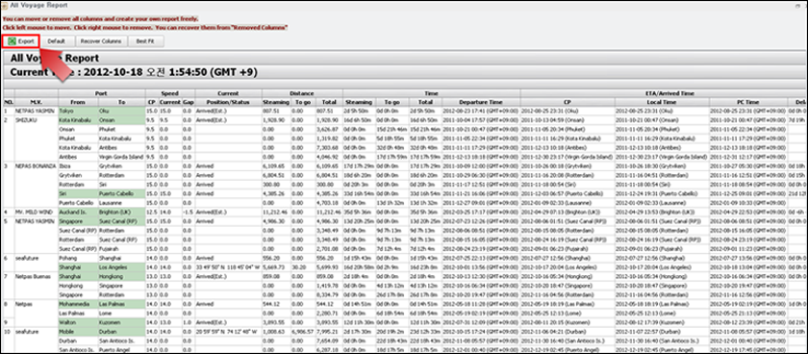
Task: Click the 33d 16h 54m steaming time cell
Action: 359,193
